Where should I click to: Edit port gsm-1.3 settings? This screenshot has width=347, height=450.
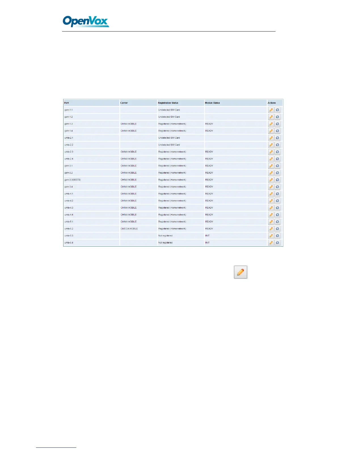tap(271, 124)
